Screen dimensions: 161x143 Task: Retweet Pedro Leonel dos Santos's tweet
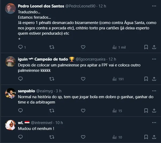coord(52,47)
